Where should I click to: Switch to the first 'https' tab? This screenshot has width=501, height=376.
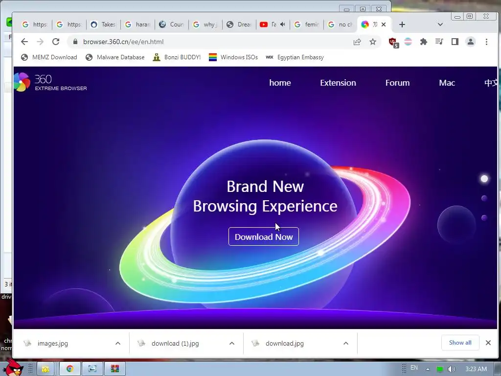[x=35, y=24]
